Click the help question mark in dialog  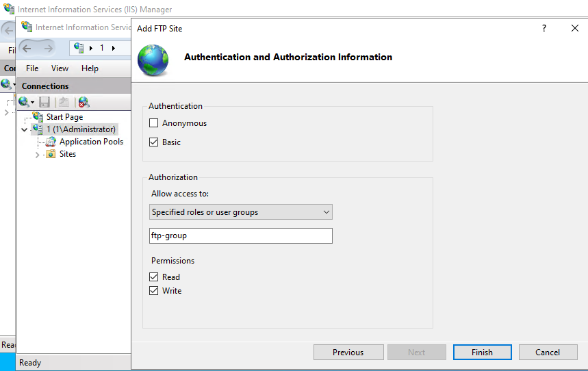pos(544,28)
